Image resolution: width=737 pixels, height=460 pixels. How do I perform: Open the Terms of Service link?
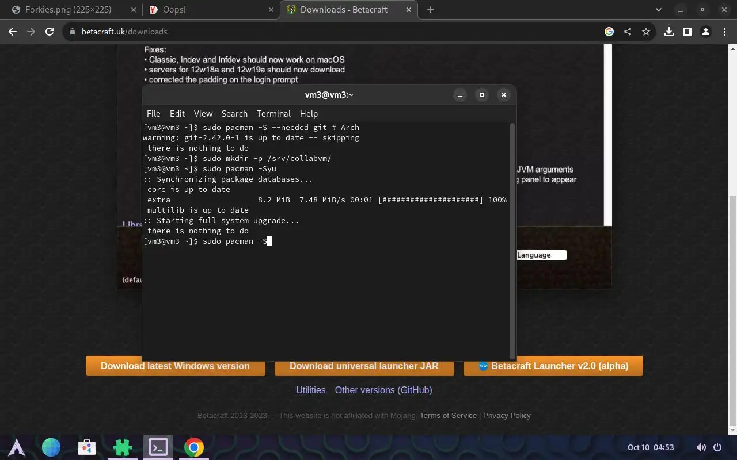[448, 415]
